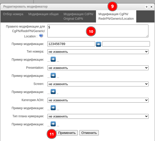Click the help icon next to Location label
Image resolution: width=155 pixels, height=141 pixels.
(41, 36)
